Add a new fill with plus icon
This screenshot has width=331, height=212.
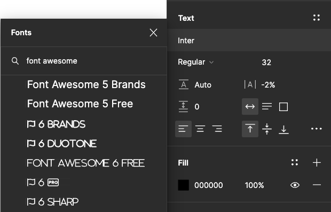(x=317, y=162)
